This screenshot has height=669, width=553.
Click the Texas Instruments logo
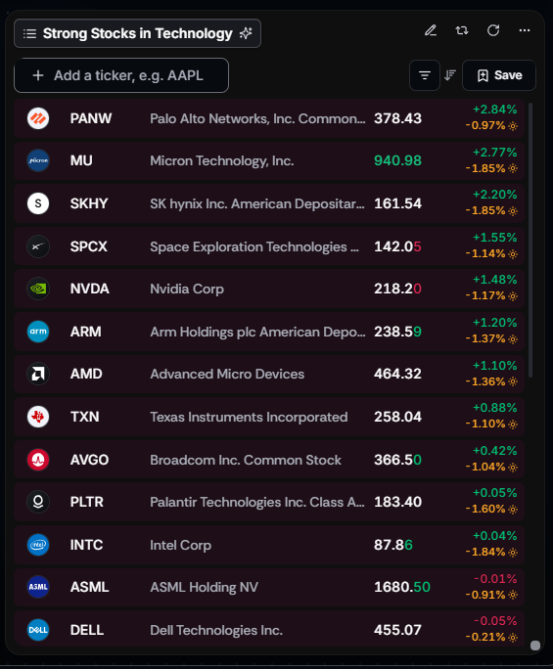(38, 417)
